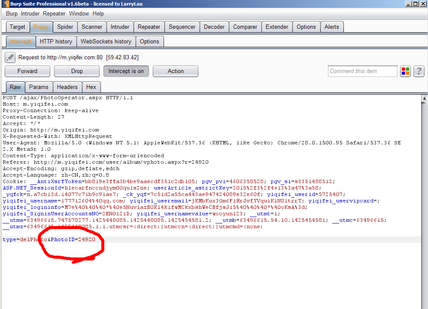This screenshot has width=428, height=309.
Task: Switch to the Headers view tab
Action: (67, 87)
